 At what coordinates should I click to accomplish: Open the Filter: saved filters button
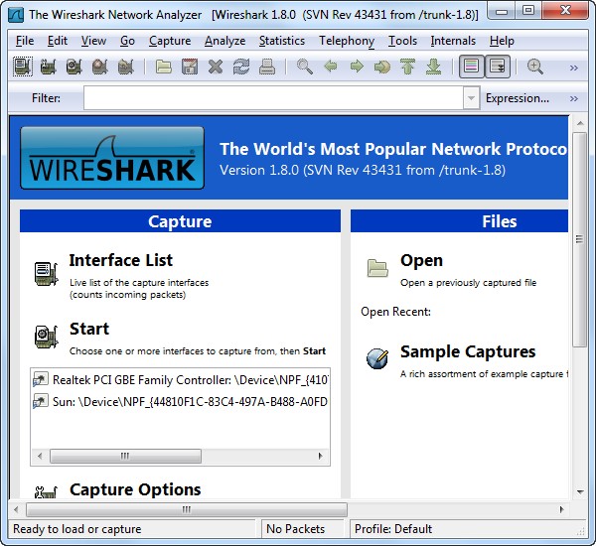click(x=46, y=98)
